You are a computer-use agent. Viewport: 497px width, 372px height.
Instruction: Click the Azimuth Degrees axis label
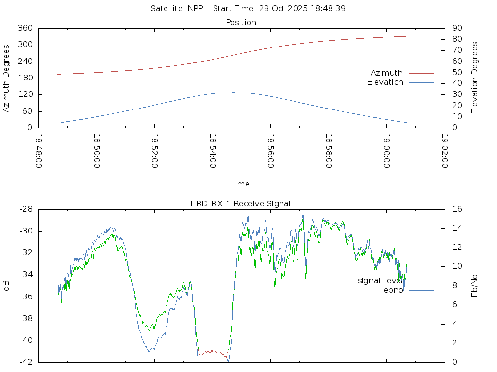7,78
